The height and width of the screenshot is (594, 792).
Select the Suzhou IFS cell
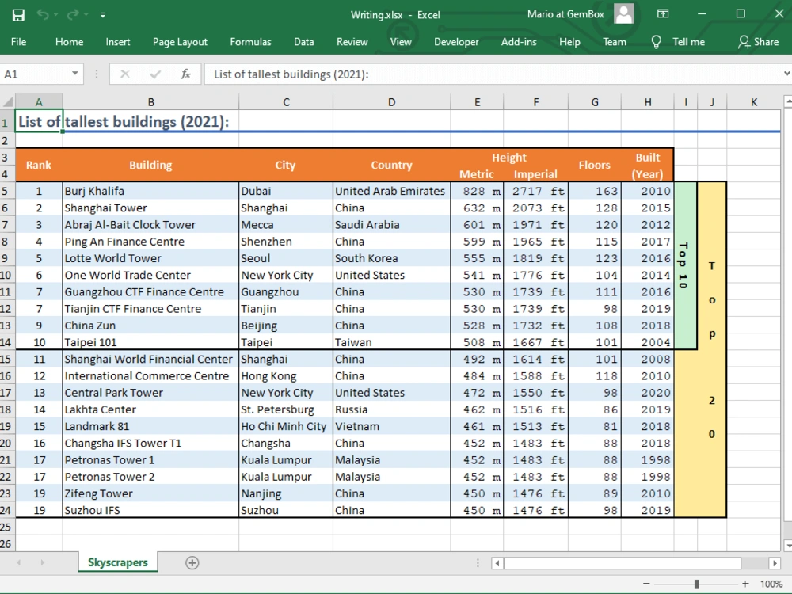(x=150, y=510)
